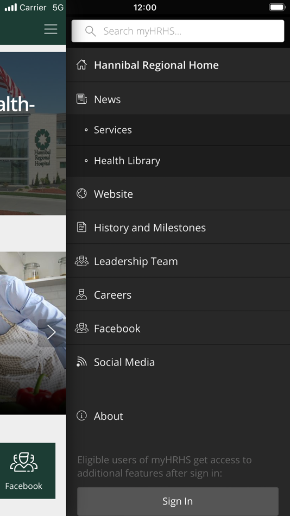Open Facebook from the side menu

click(178, 328)
